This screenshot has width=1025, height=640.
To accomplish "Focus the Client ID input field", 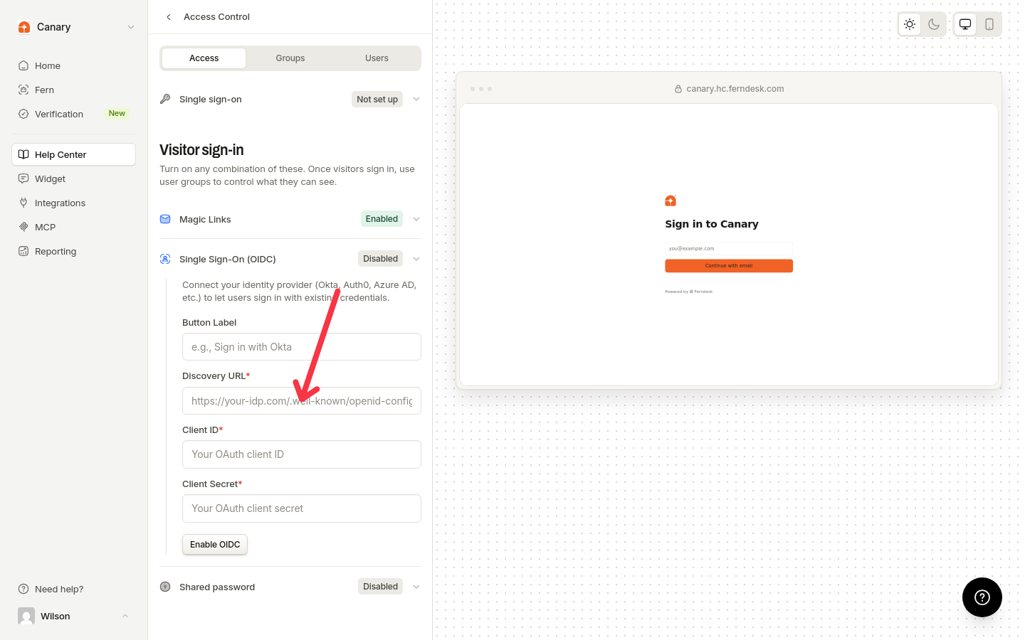I will 302,454.
